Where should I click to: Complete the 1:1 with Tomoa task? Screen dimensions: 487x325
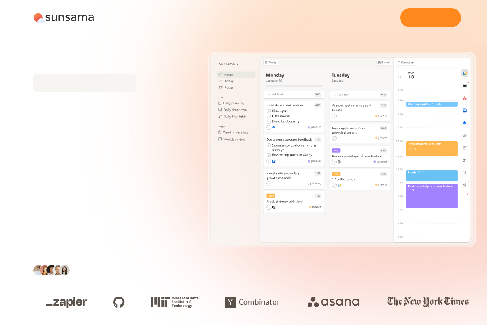pyautogui.click(x=334, y=185)
